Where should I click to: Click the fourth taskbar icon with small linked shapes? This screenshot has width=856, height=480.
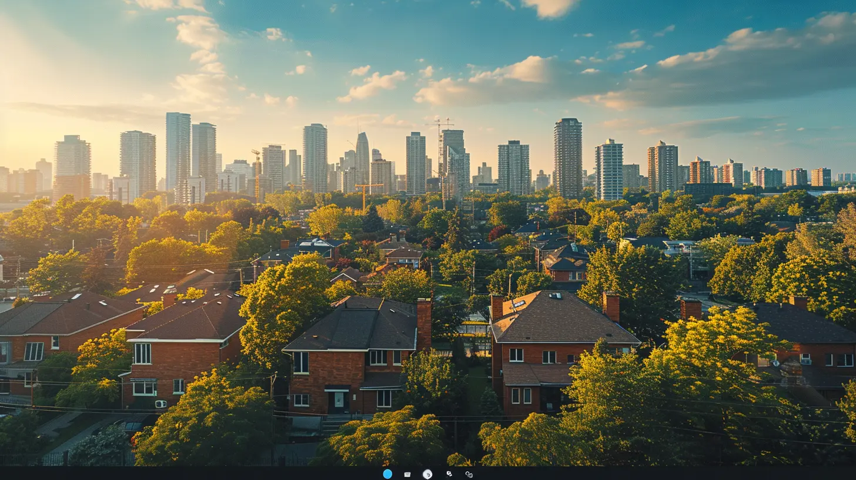pyautogui.click(x=449, y=474)
